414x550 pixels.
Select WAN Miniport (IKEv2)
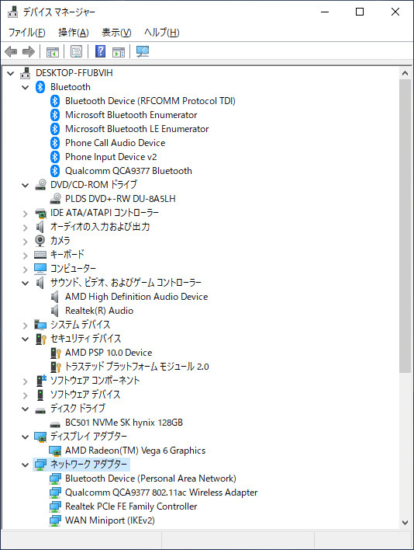[110, 520]
